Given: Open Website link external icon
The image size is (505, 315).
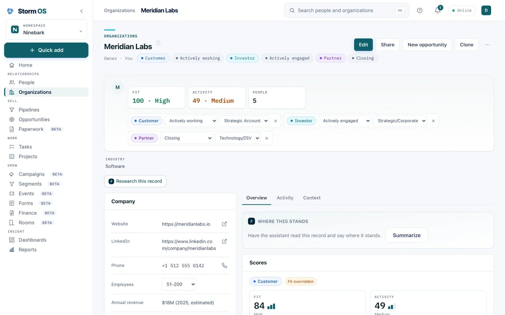Looking at the screenshot, I should coord(224,224).
